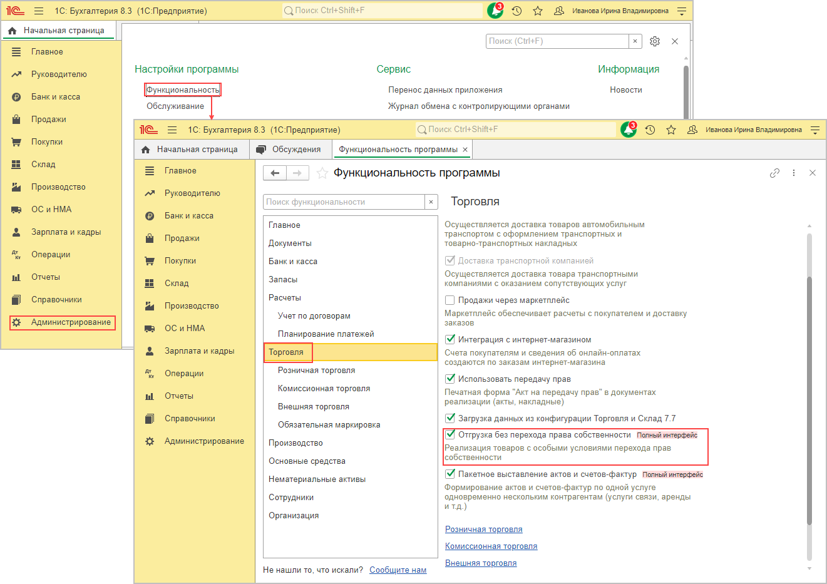Open Главное in front window sidebar
This screenshot has height=584, width=827.
click(x=180, y=171)
